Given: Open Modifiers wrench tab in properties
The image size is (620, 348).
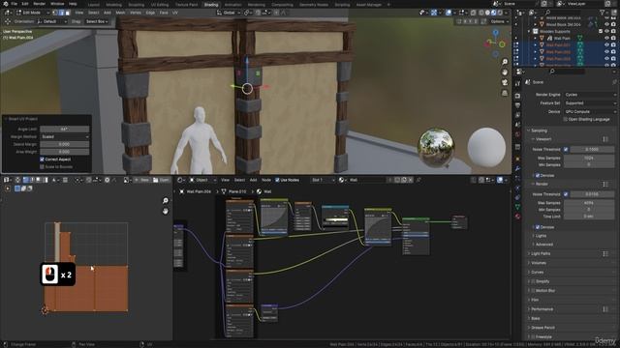Looking at the screenshot, I should pos(517,168).
